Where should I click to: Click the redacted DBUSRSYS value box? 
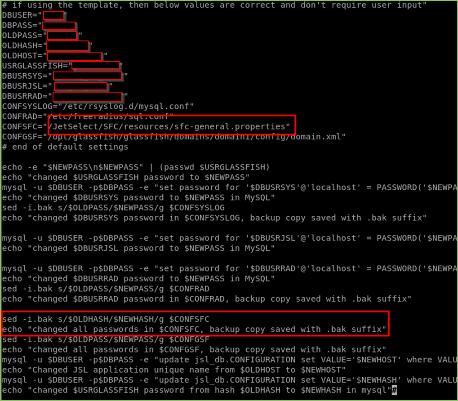(x=87, y=76)
